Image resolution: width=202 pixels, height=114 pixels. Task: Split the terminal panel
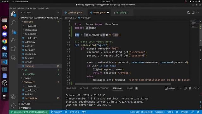pyautogui.click(x=185, y=88)
